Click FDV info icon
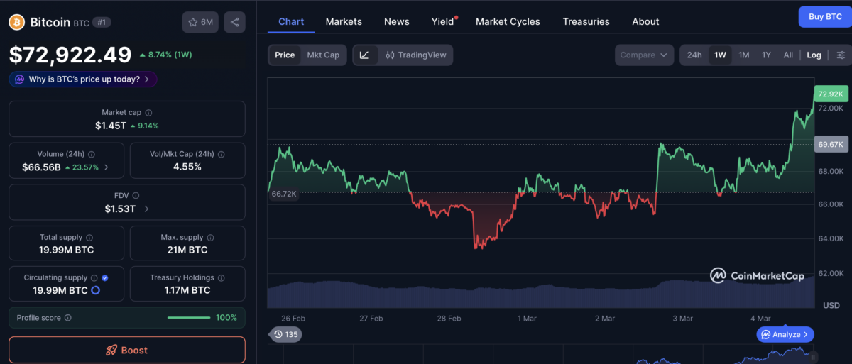 click(x=136, y=195)
